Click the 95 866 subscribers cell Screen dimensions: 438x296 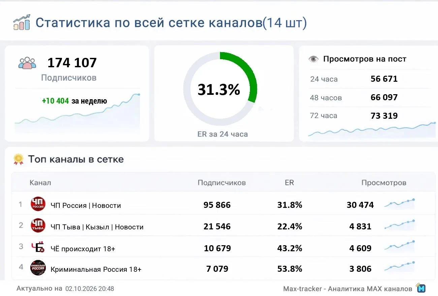(217, 205)
